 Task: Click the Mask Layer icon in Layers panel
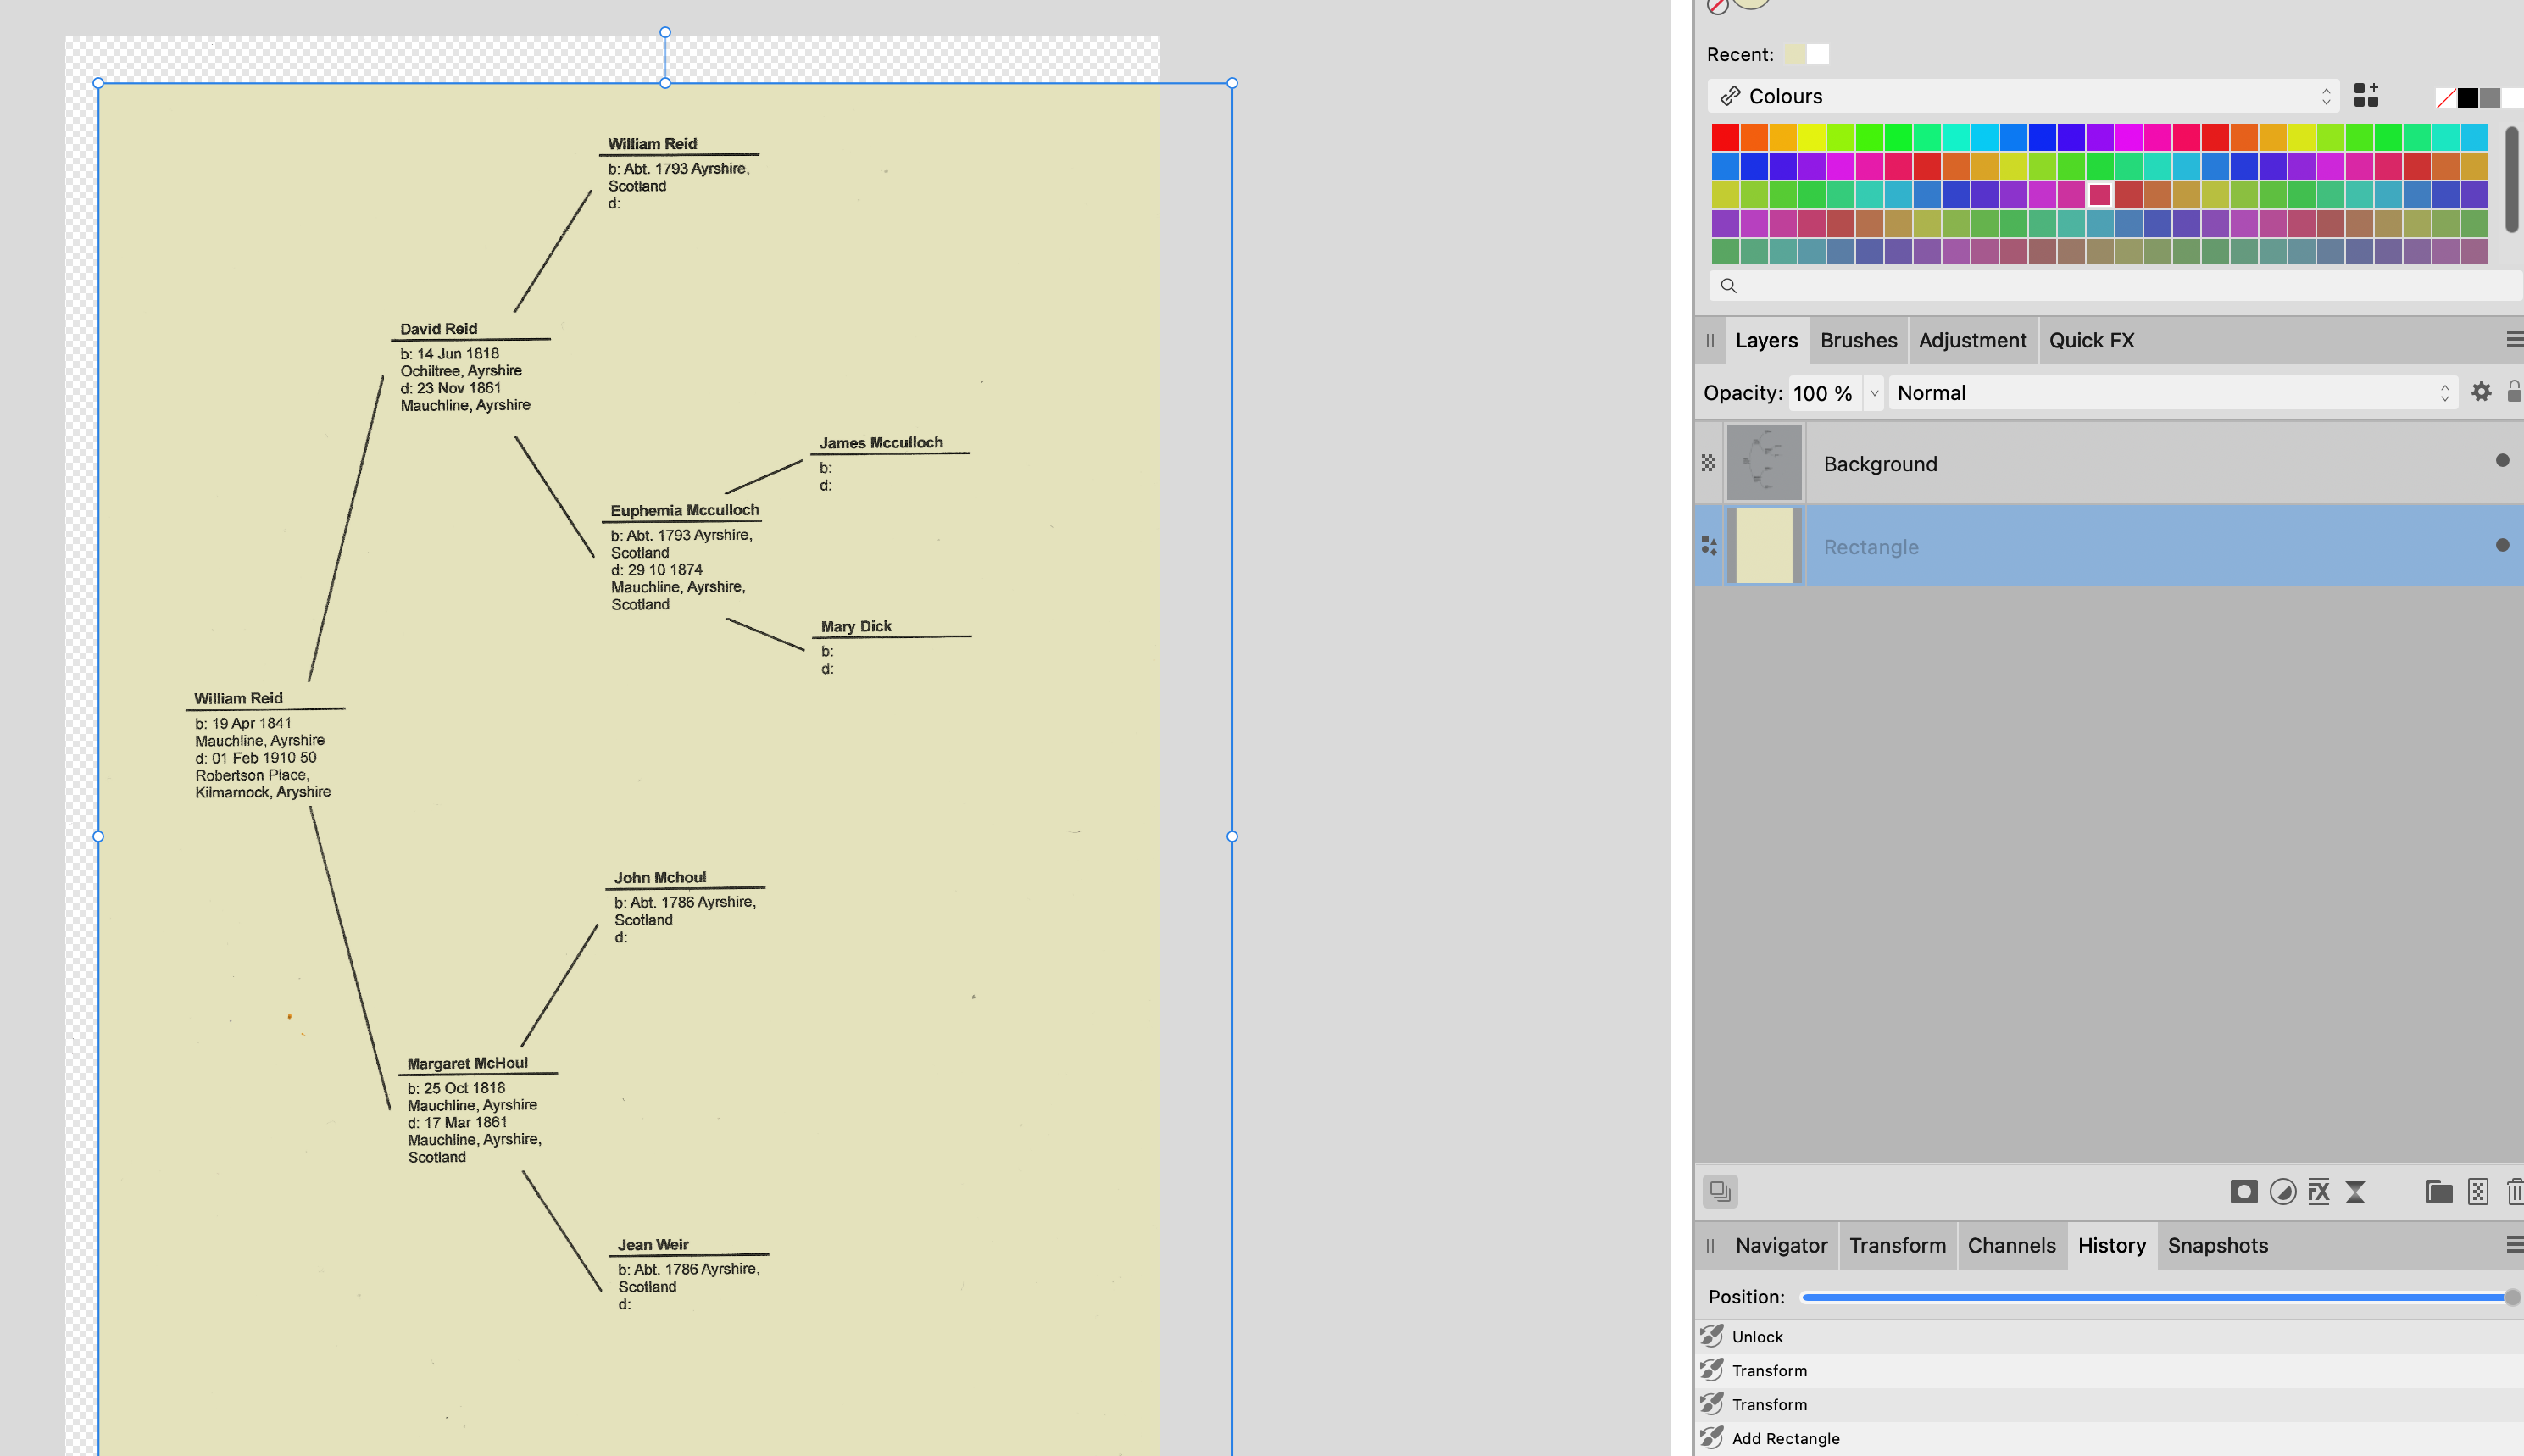2243,1191
